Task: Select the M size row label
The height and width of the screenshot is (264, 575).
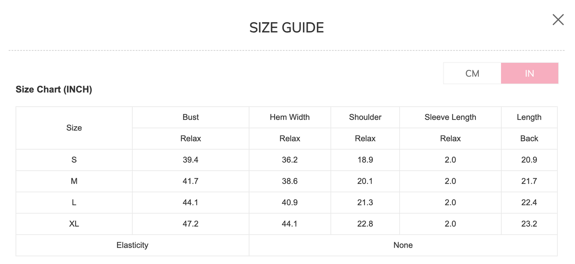Action: pyautogui.click(x=74, y=181)
